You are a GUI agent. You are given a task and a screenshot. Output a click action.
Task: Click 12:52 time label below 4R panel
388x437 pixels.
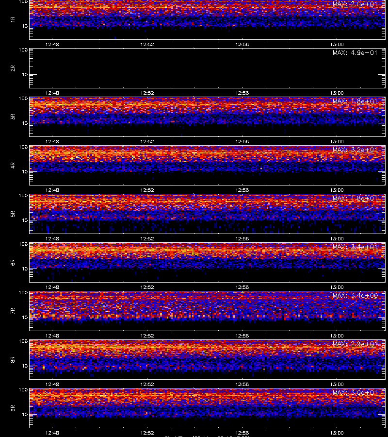click(x=147, y=190)
